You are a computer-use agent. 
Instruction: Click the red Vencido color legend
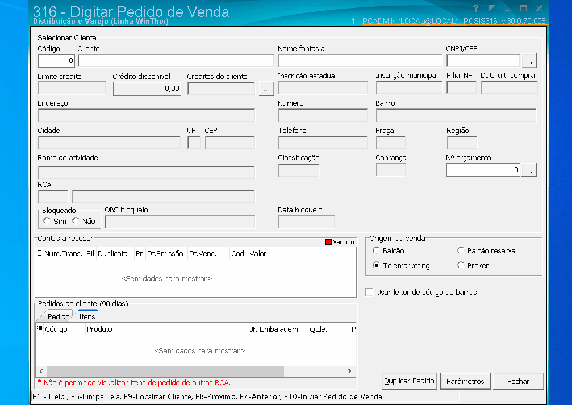328,242
